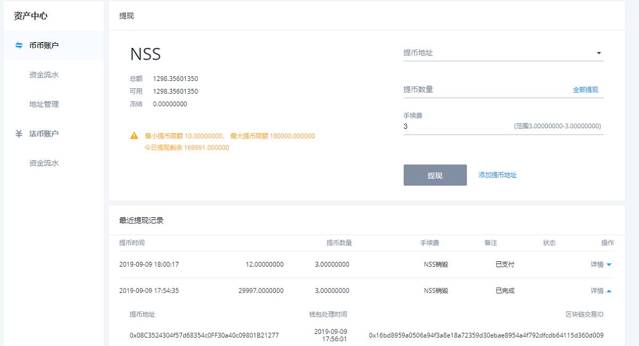Click the 法币账户 yen icon
Viewport: 639px width, 346px height.
pos(19,134)
